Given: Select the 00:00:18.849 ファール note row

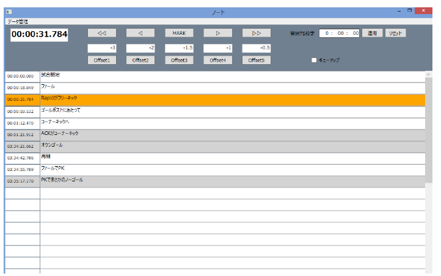Looking at the screenshot, I should pos(232,87).
